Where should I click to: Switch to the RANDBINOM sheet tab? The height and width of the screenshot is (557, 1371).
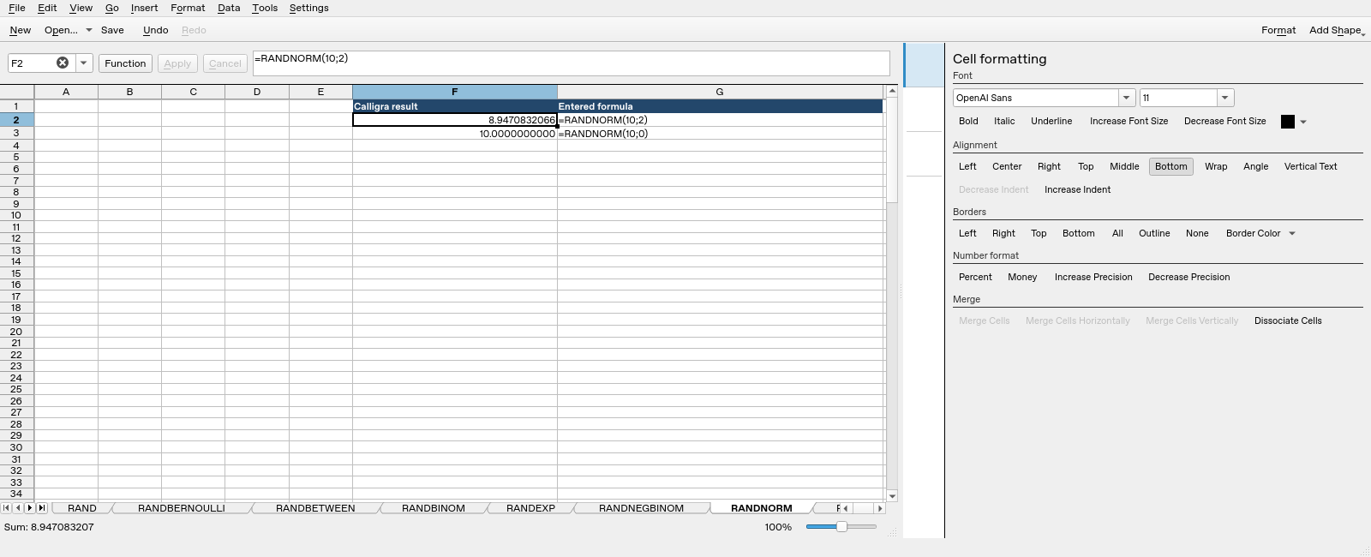[434, 508]
